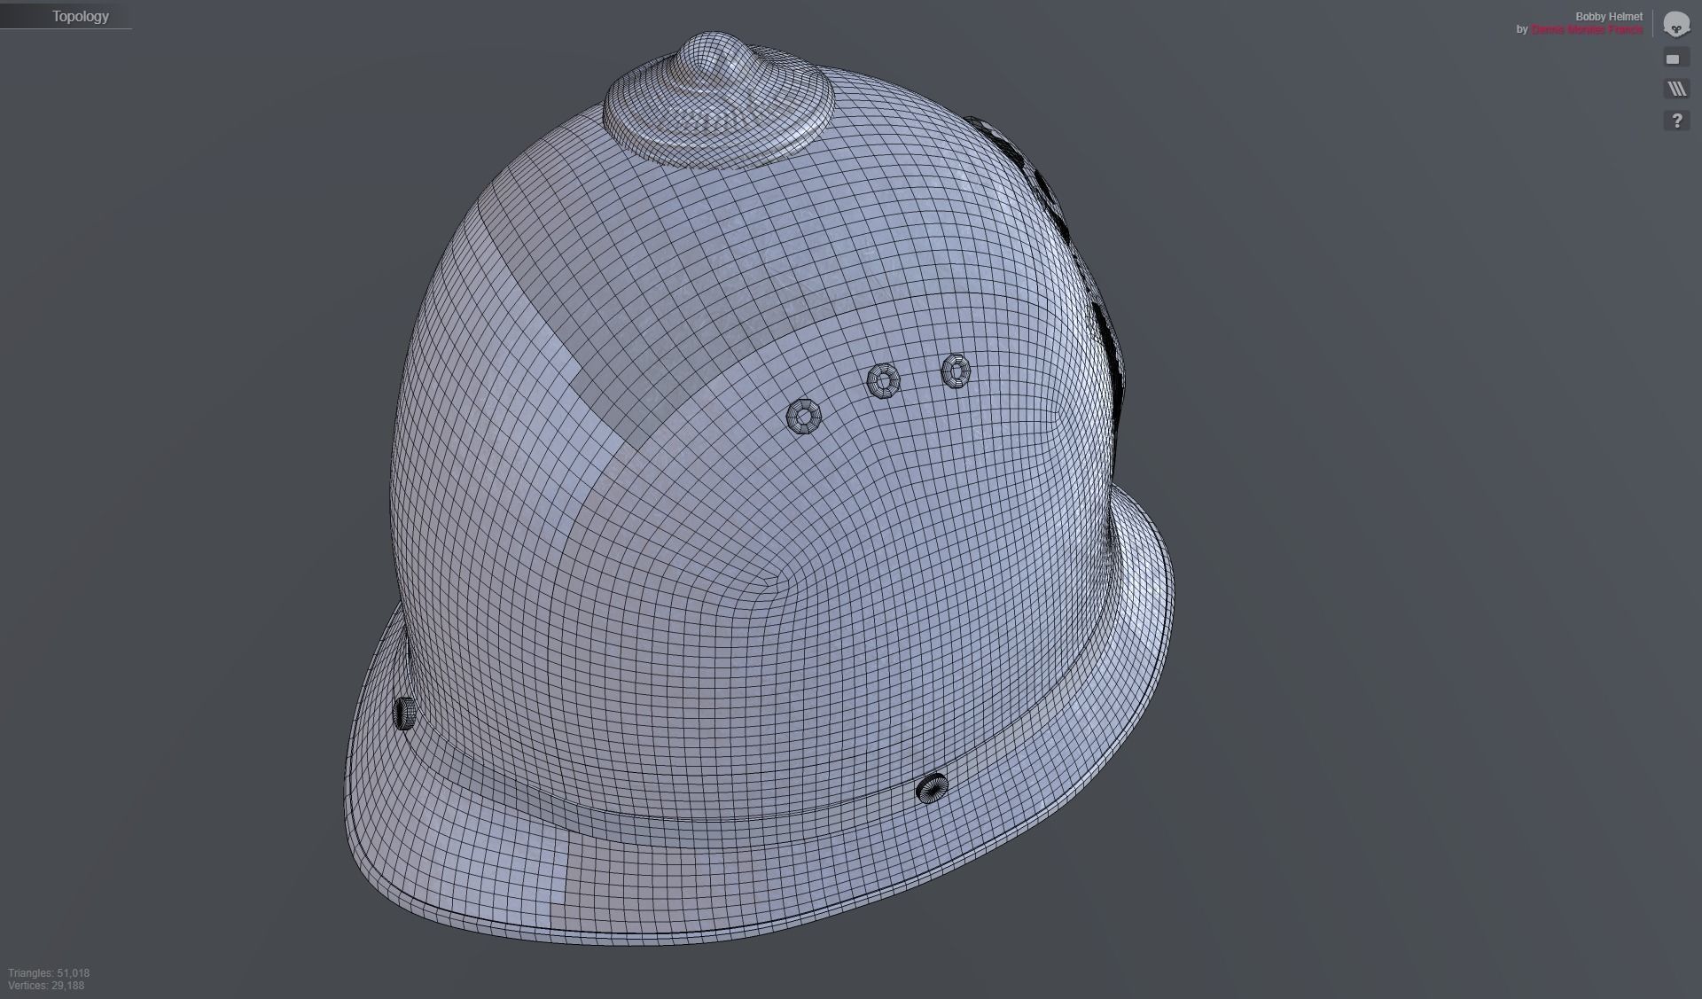Open layer views via diagonal stripes icon

click(1676, 89)
